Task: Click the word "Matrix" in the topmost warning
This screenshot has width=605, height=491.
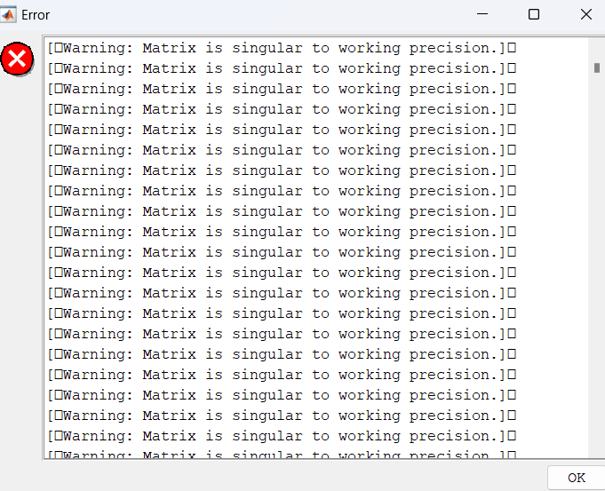Action: pos(169,48)
